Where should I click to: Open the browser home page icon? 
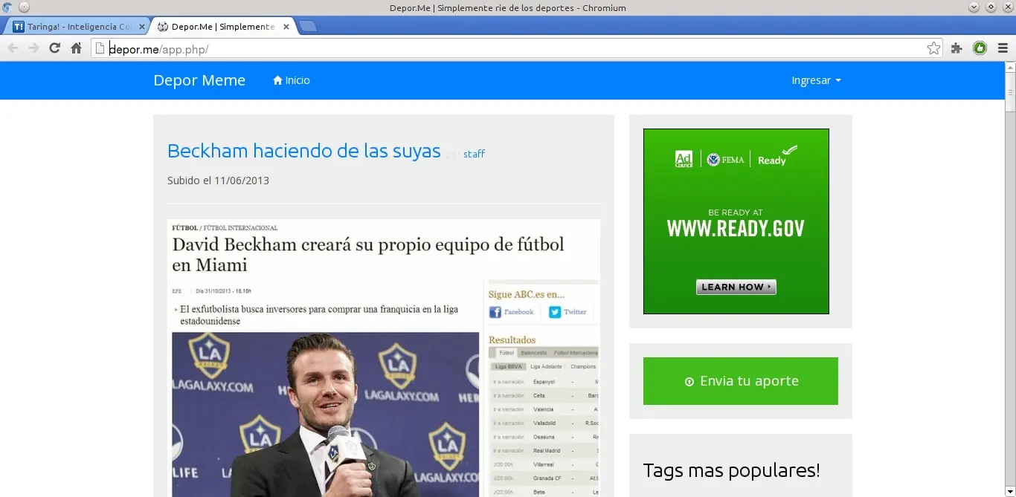coord(76,48)
